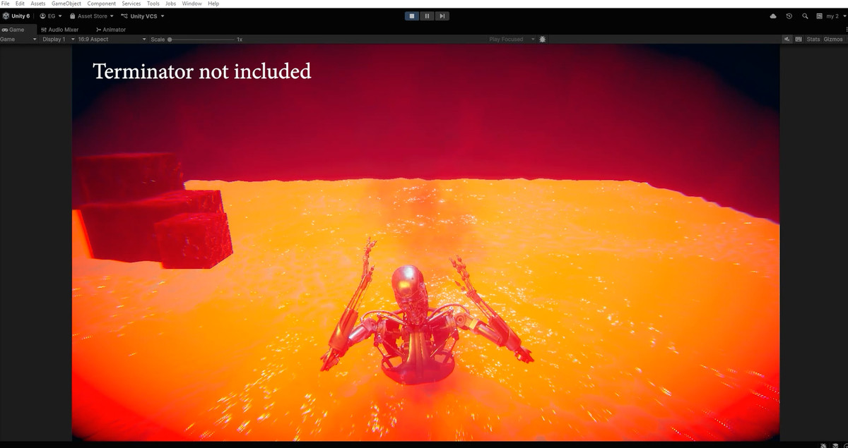Screen dimensions: 848x448
Task: Stop play mode with the Play button
Action: [x=412, y=16]
